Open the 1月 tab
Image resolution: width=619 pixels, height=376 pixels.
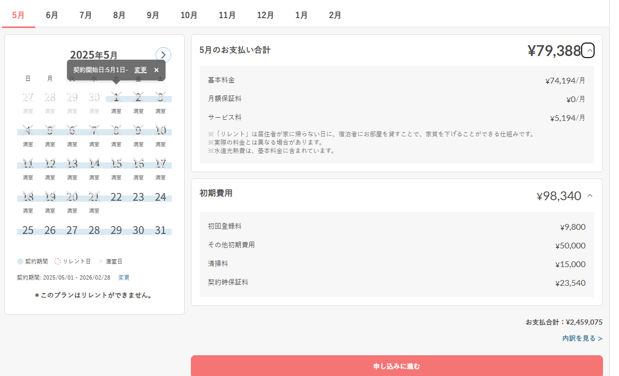[x=301, y=15]
